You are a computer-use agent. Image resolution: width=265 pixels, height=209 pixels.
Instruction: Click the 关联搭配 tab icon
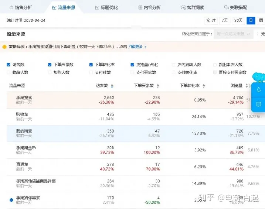pyautogui.click(x=226, y=7)
